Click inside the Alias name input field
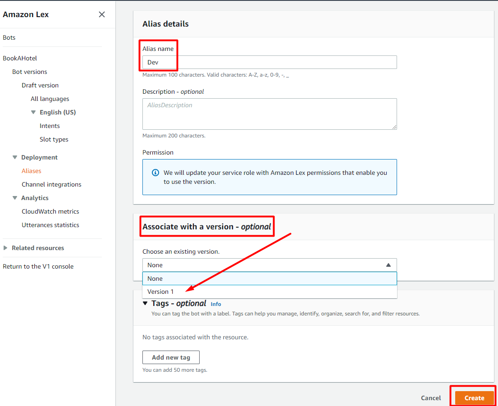Screen dimensions: 498x406 [270, 62]
